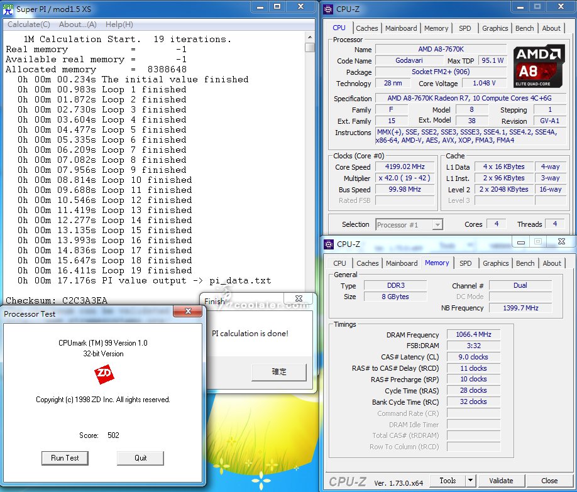Click the Level 2 cache value 2 x 2048 KBytes

pos(503,189)
